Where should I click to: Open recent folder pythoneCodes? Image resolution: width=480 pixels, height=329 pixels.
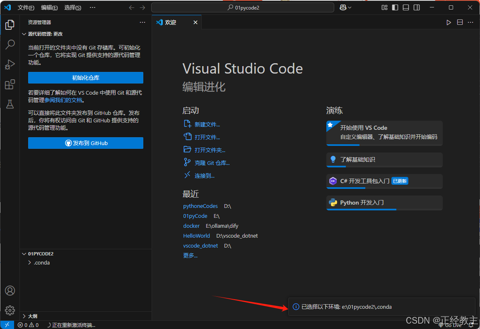coord(200,206)
